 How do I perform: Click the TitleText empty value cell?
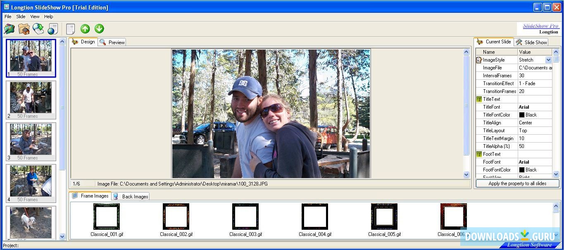coord(535,99)
